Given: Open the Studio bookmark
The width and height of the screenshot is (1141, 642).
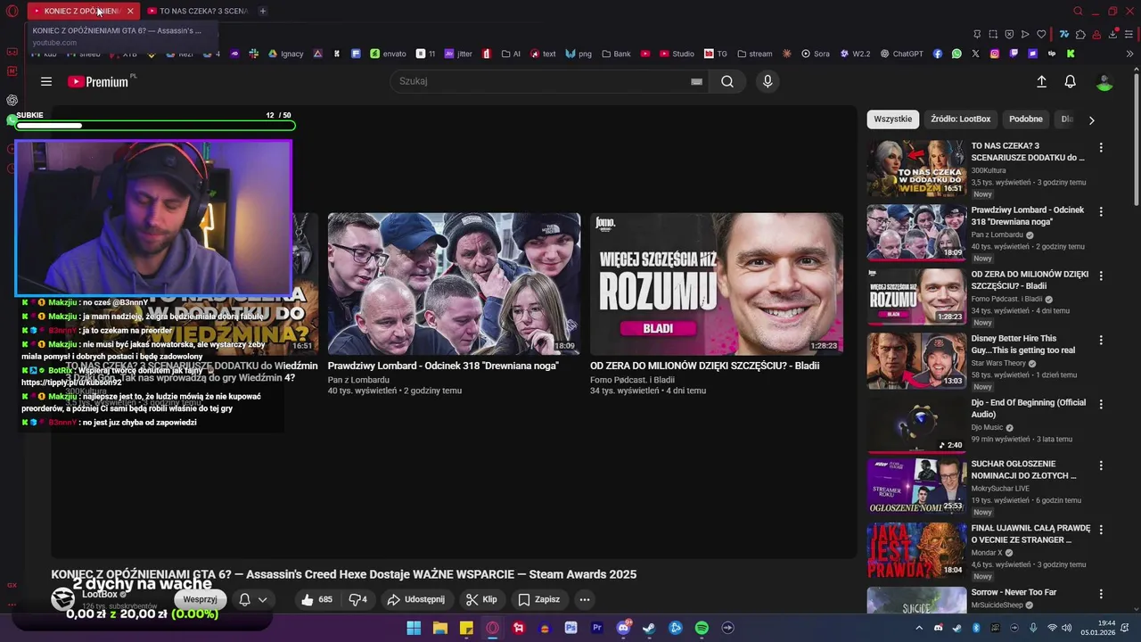Looking at the screenshot, I should pyautogui.click(x=677, y=53).
